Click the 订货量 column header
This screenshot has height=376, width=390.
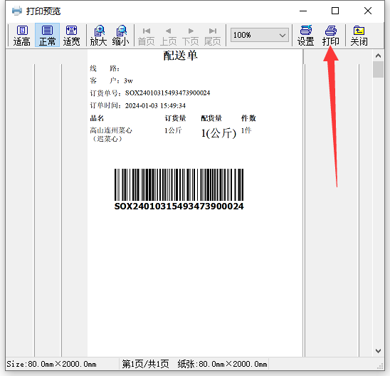[x=175, y=118]
